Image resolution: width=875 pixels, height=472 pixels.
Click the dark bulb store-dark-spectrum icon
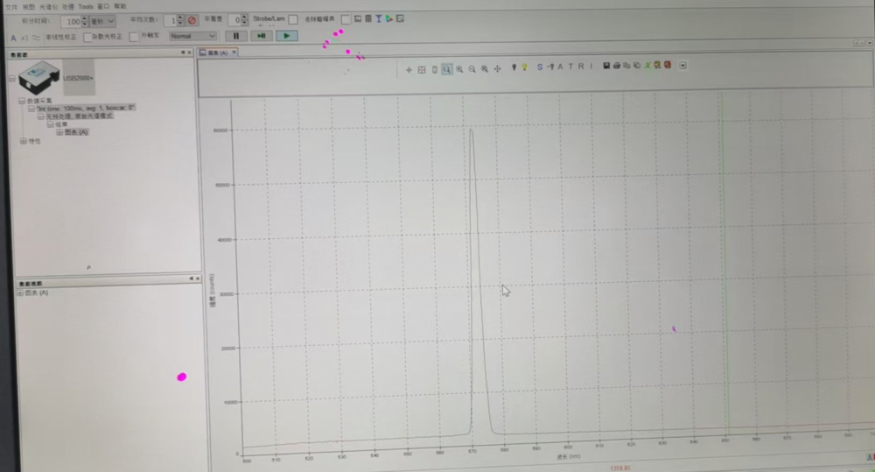(x=514, y=67)
